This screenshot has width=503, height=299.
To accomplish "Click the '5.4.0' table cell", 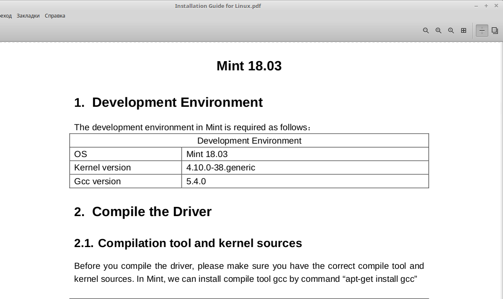I will 305,181.
